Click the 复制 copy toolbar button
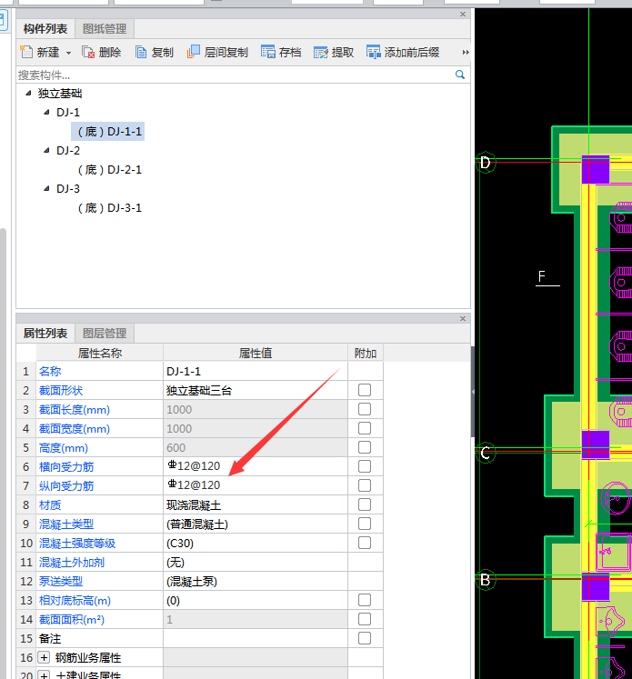 point(155,53)
